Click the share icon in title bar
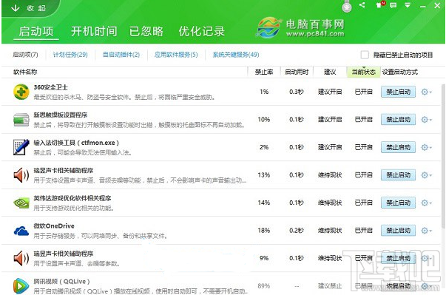 (x=362, y=5)
